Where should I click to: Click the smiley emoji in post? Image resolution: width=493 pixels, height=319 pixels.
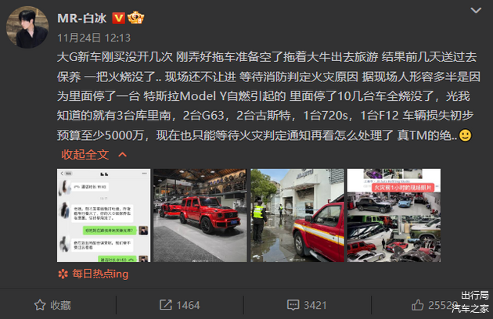coord(466,135)
